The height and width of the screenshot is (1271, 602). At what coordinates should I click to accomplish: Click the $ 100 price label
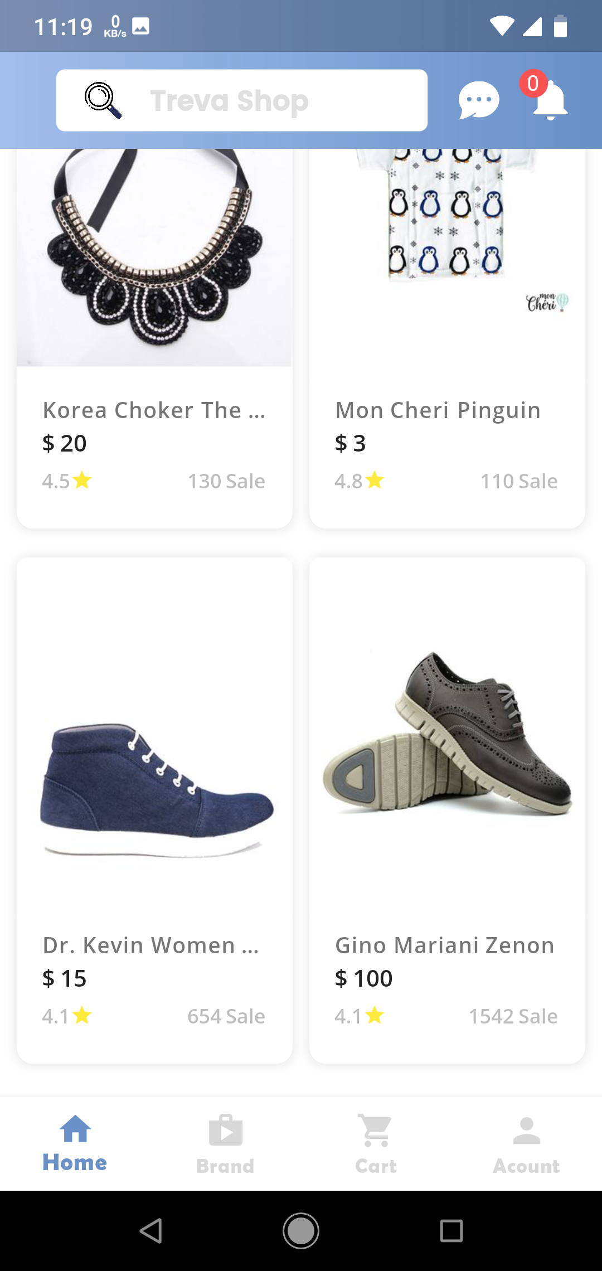click(363, 978)
